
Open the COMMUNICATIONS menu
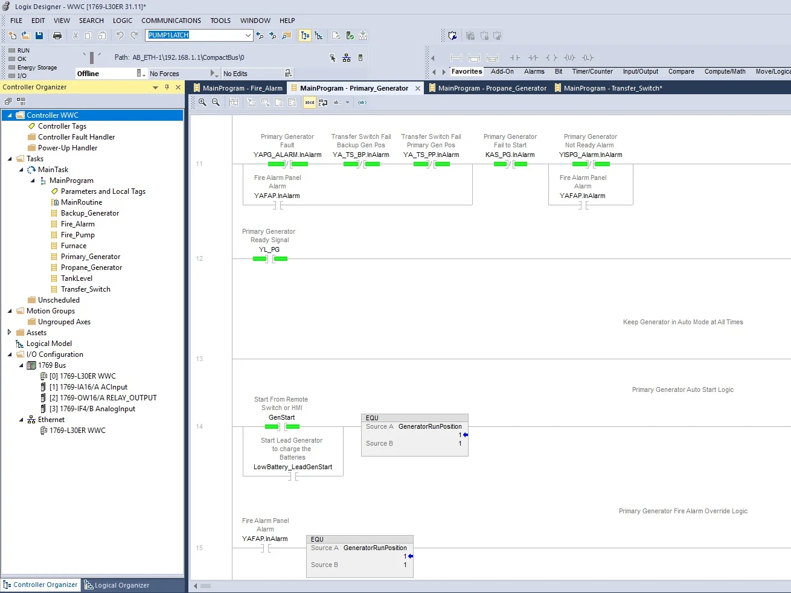(171, 21)
